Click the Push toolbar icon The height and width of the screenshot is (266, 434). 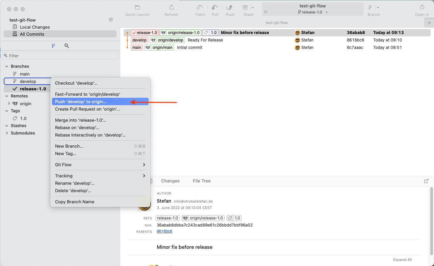tap(230, 8)
